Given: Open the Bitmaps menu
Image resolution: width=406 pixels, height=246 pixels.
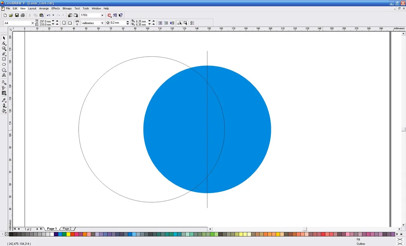Looking at the screenshot, I should 67,9.
